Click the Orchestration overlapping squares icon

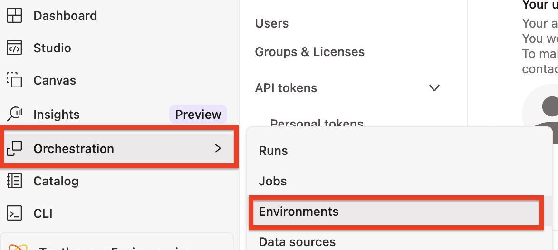coord(14,149)
